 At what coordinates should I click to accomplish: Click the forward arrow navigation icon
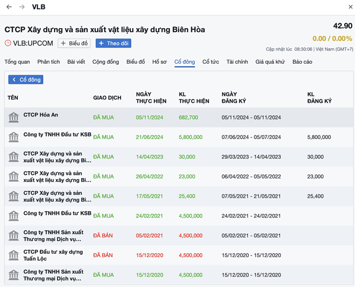(x=22, y=7)
